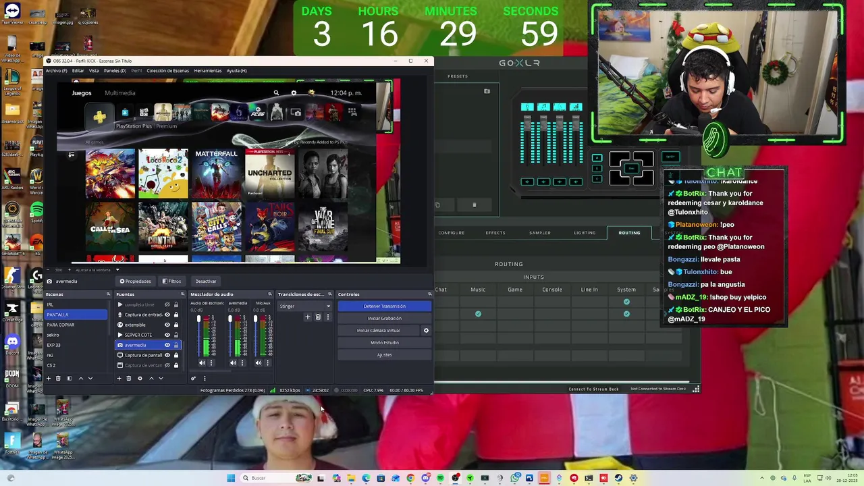864x486 pixels.
Task: Move scene down arrow in Escenas
Action: 90,378
